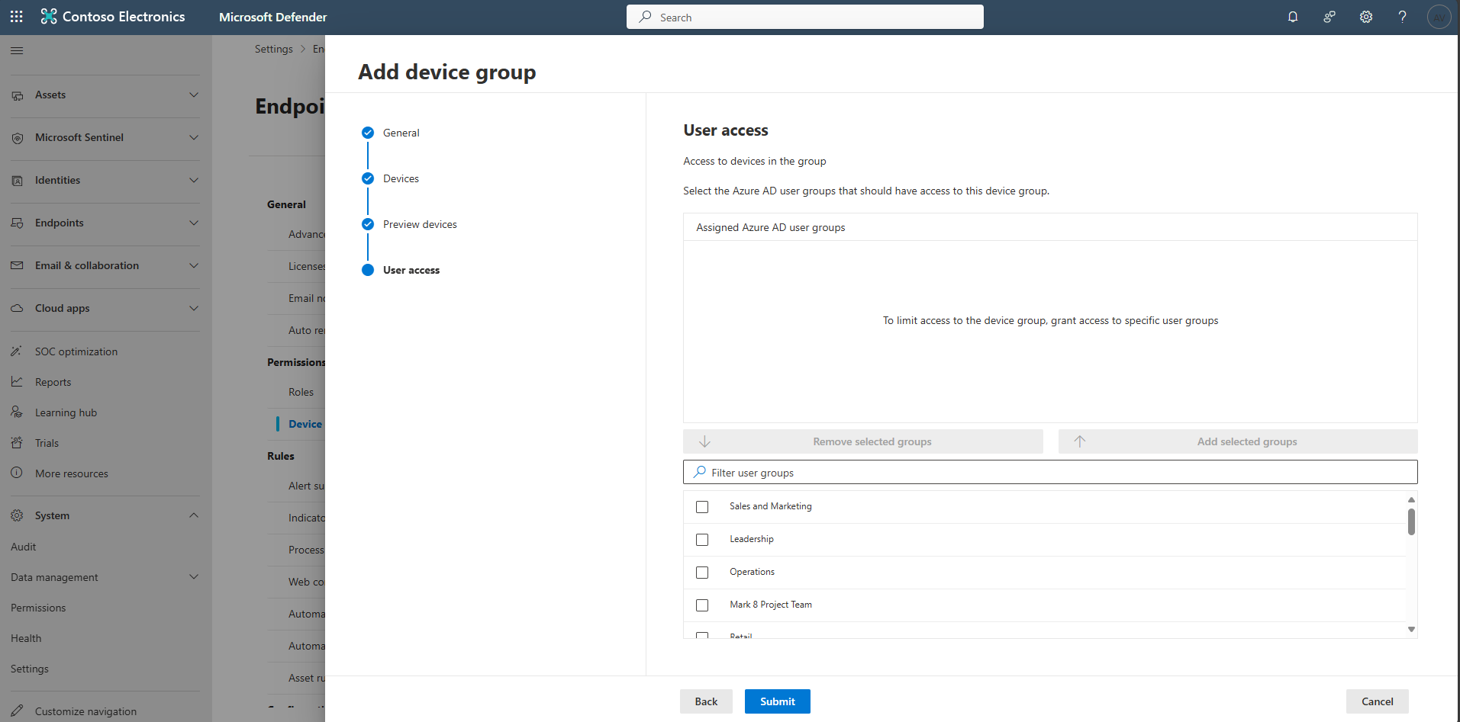1460x722 pixels.
Task: Open Health in the sidebar
Action: click(26, 638)
